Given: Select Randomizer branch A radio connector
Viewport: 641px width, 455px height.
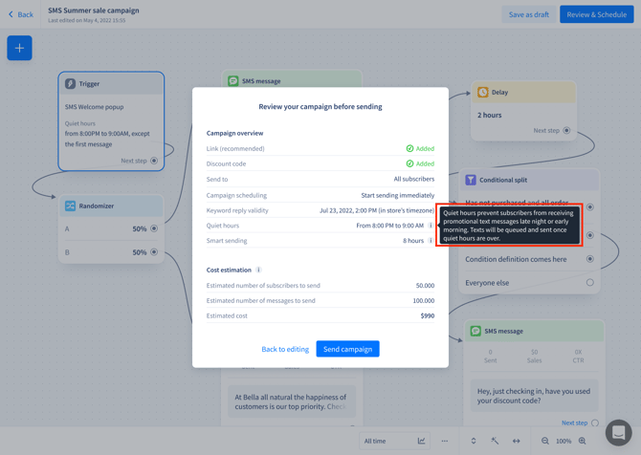Looking at the screenshot, I should (154, 228).
